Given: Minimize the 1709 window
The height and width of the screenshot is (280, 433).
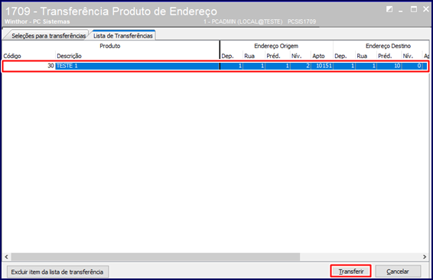Looking at the screenshot, I should point(401,10).
